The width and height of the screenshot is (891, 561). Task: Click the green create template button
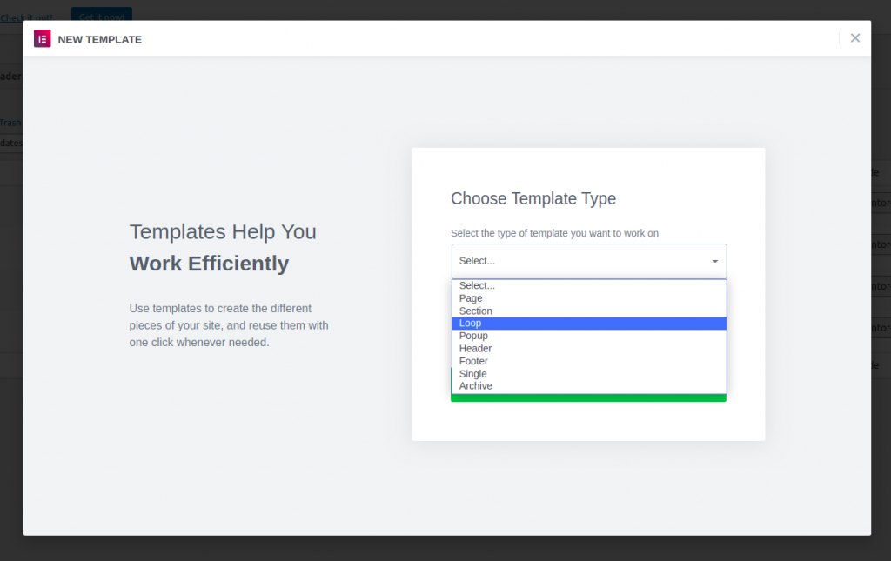[588, 398]
